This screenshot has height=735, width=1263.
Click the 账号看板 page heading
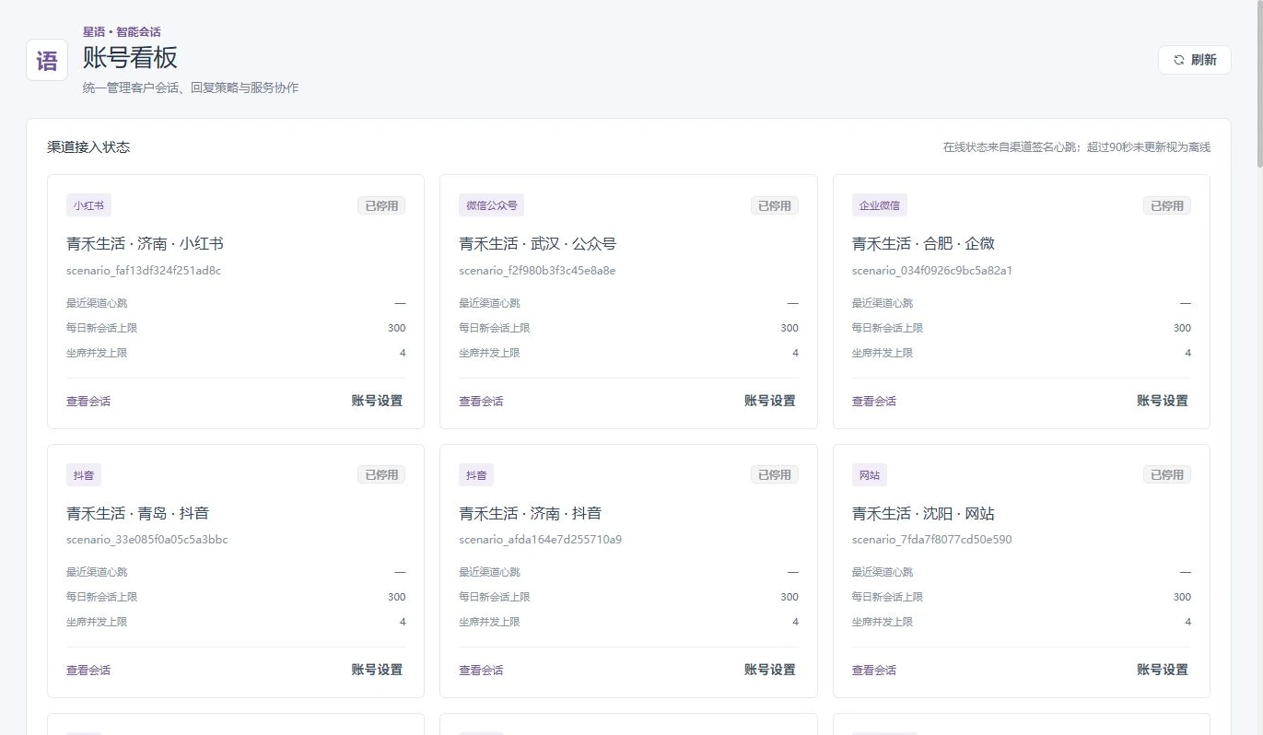pos(130,58)
